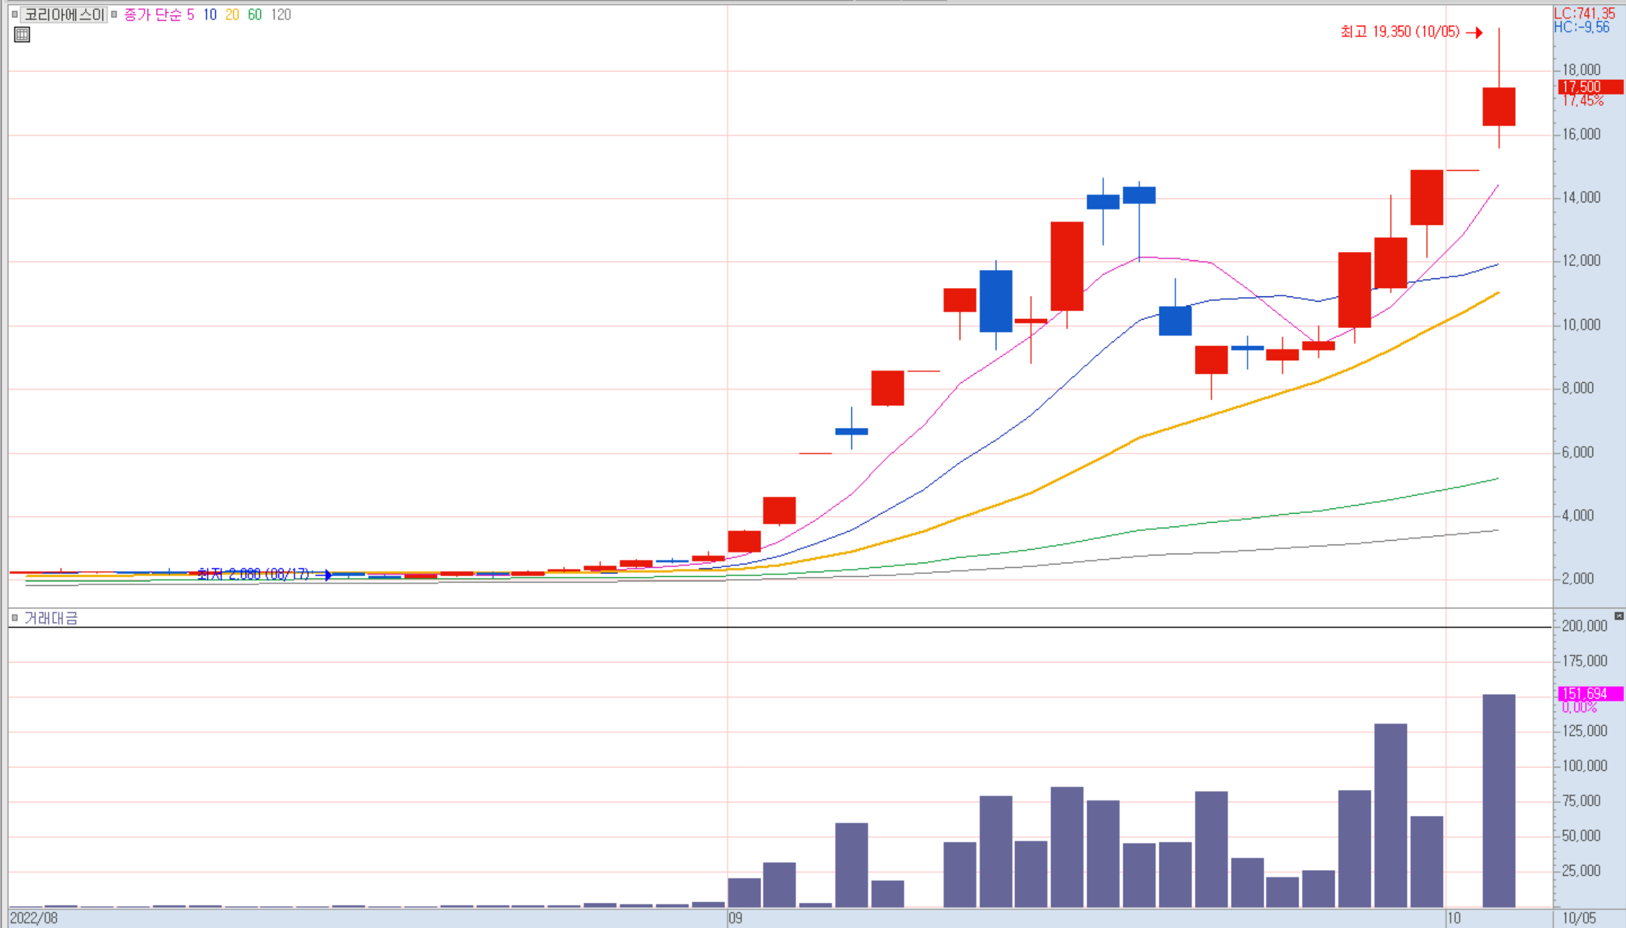The width and height of the screenshot is (1626, 928).
Task: Click the 09 month marker on time axis
Action: 735,918
